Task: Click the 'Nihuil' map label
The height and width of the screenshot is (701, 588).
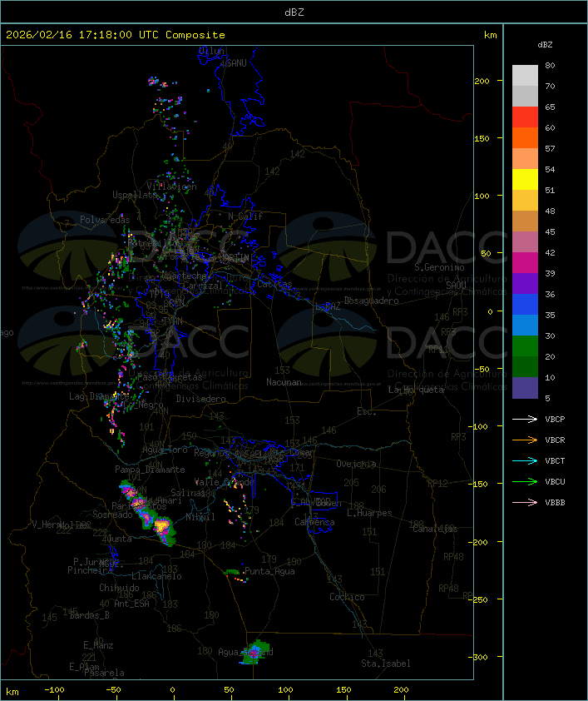Action: tap(200, 517)
